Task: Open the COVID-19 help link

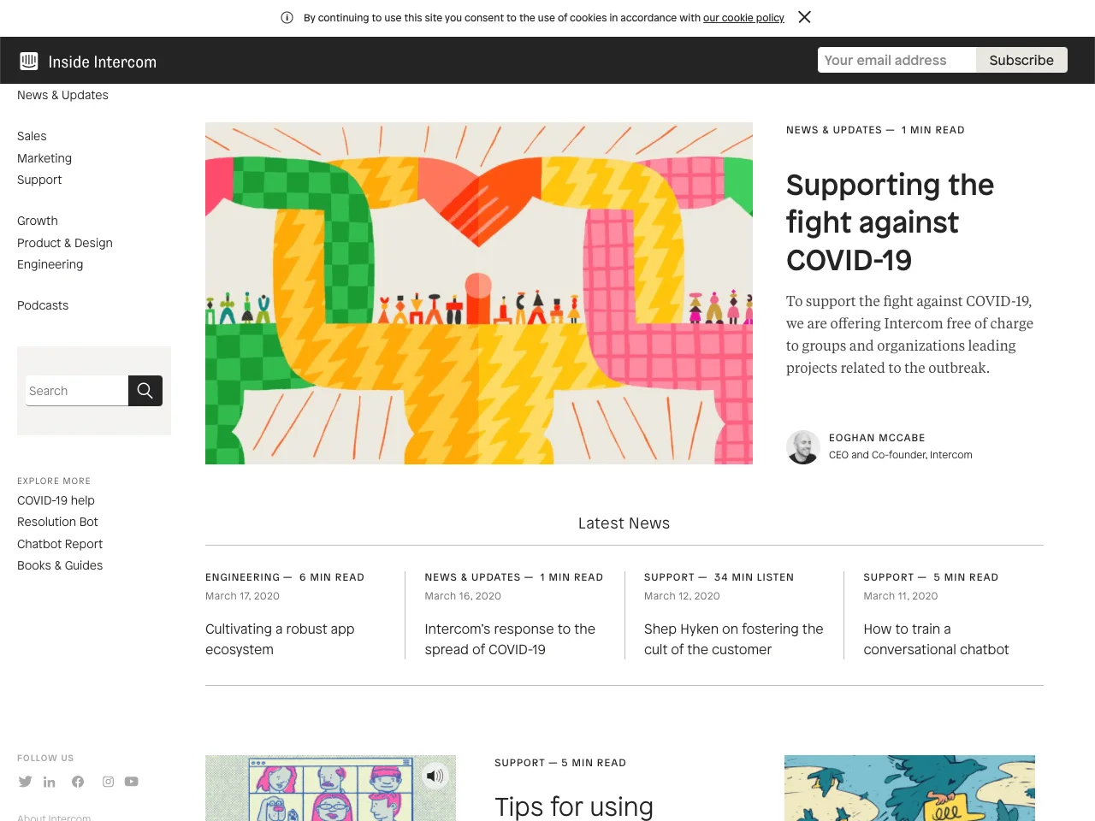Action: [x=56, y=500]
